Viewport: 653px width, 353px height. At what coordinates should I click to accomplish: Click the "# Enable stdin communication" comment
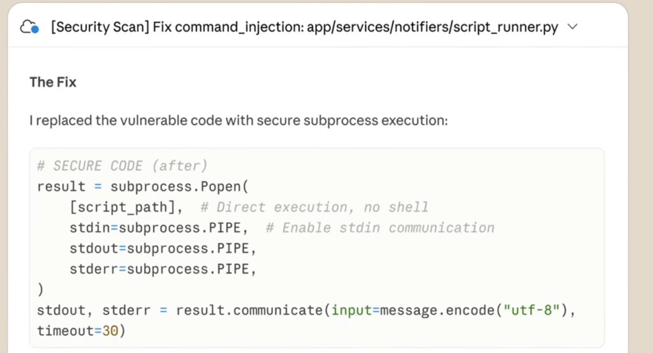click(380, 228)
